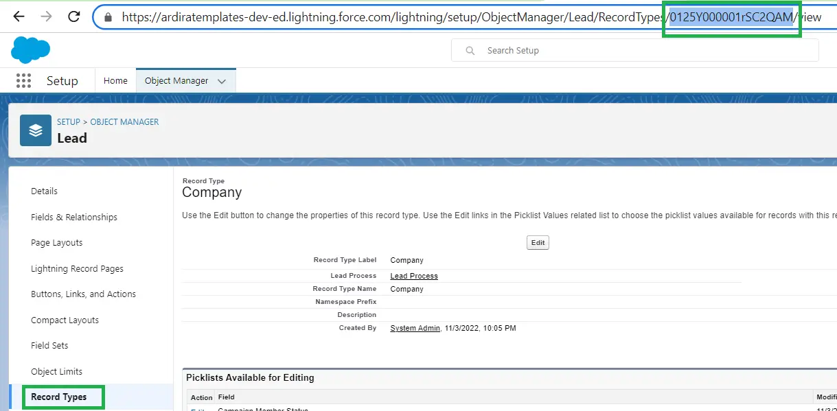Open Object Limits from the sidebar

coord(56,371)
